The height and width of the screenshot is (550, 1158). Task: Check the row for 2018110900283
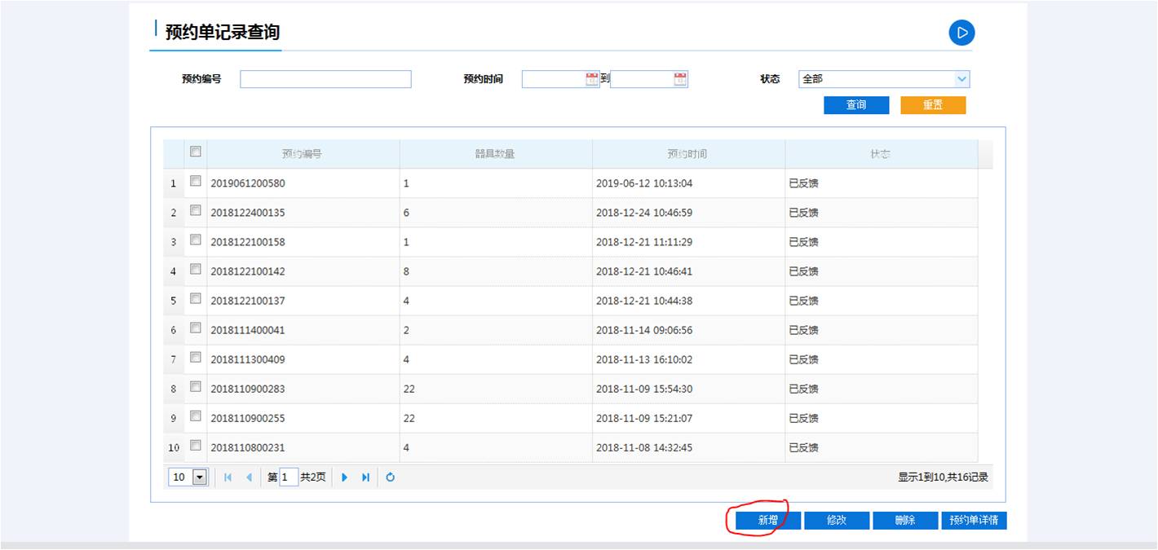tap(196, 386)
